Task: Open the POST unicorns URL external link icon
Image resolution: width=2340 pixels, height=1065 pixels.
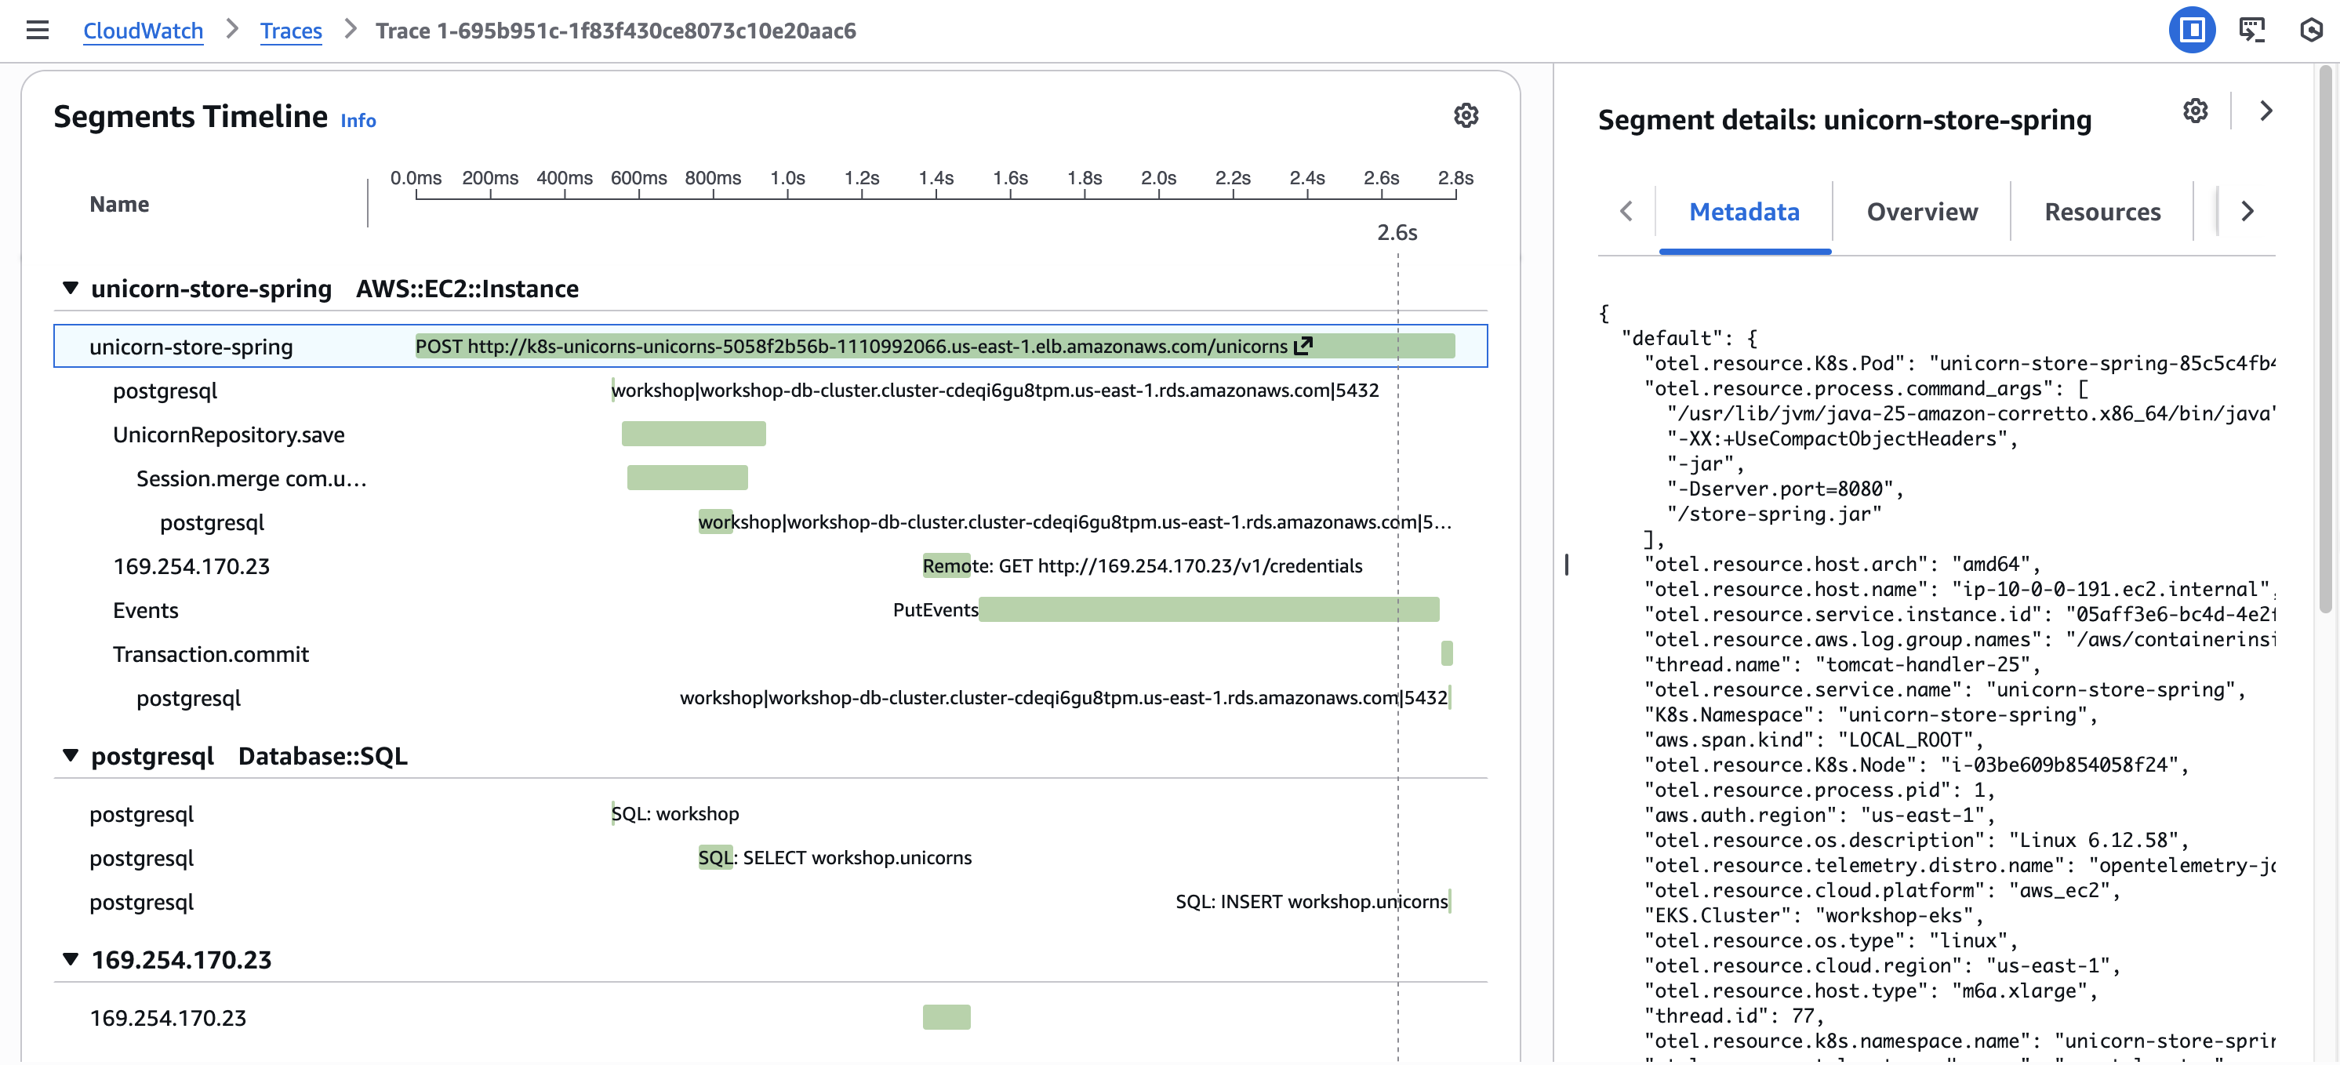Action: (x=1304, y=345)
